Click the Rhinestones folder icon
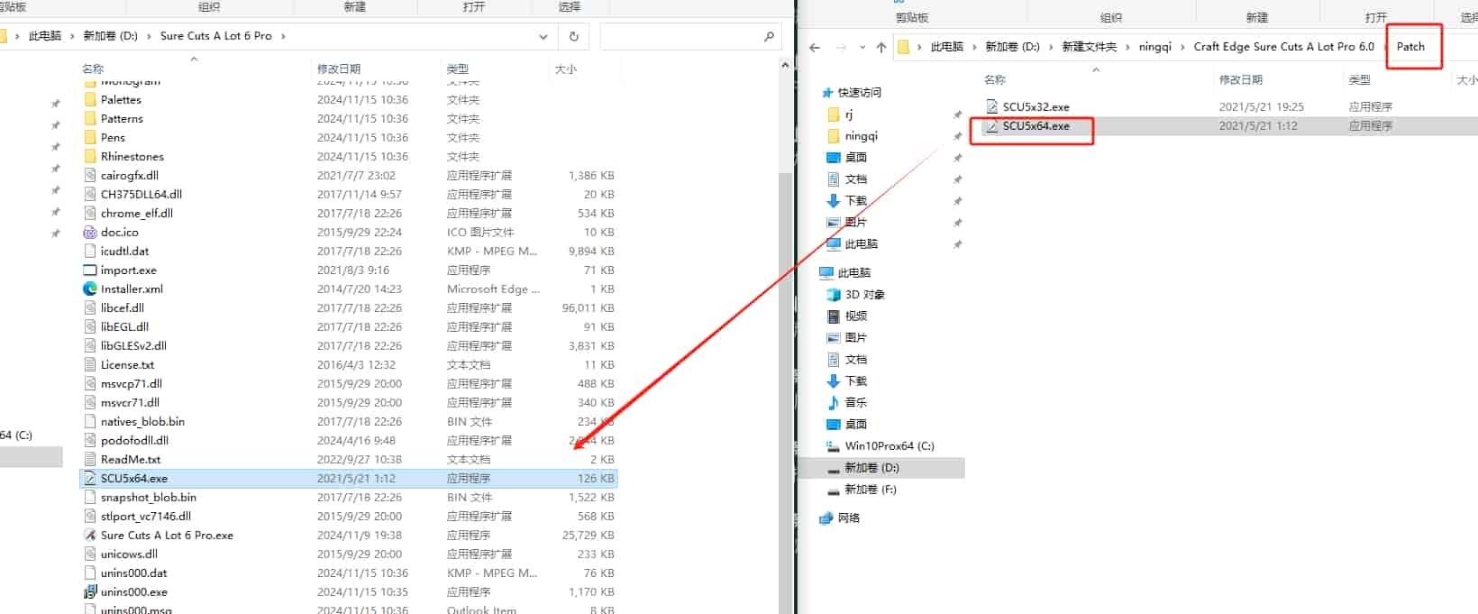 (90, 157)
